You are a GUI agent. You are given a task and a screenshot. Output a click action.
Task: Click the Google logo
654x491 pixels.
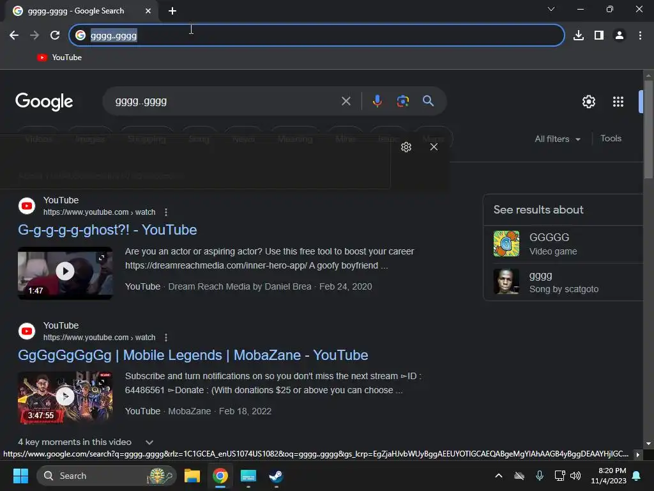(x=44, y=102)
